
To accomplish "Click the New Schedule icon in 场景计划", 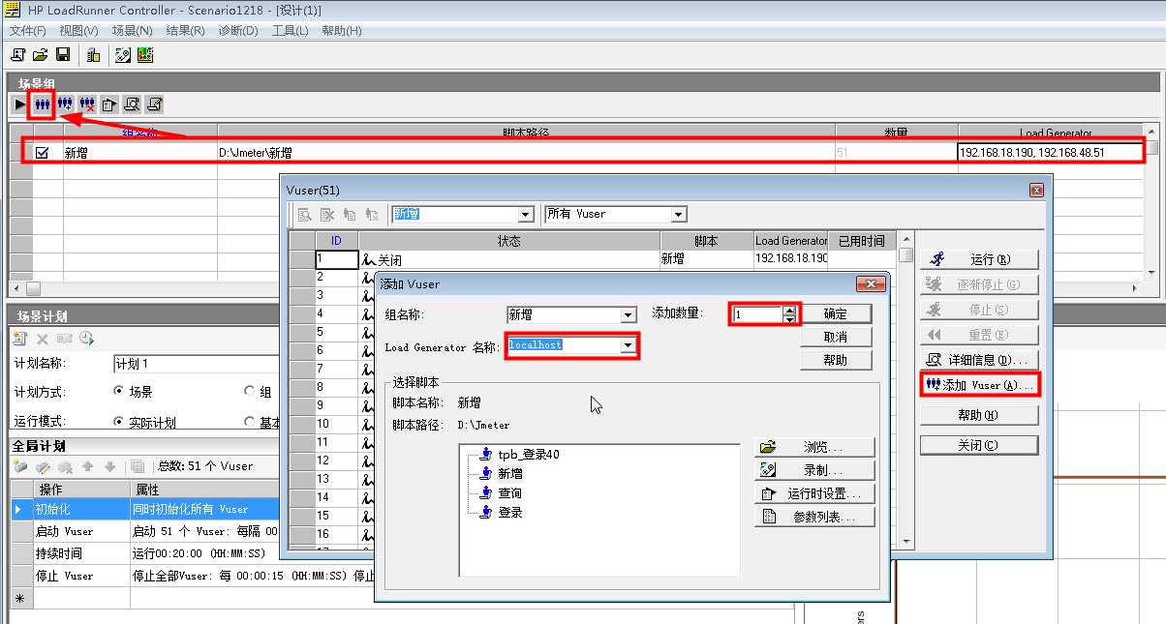I will pos(20,338).
